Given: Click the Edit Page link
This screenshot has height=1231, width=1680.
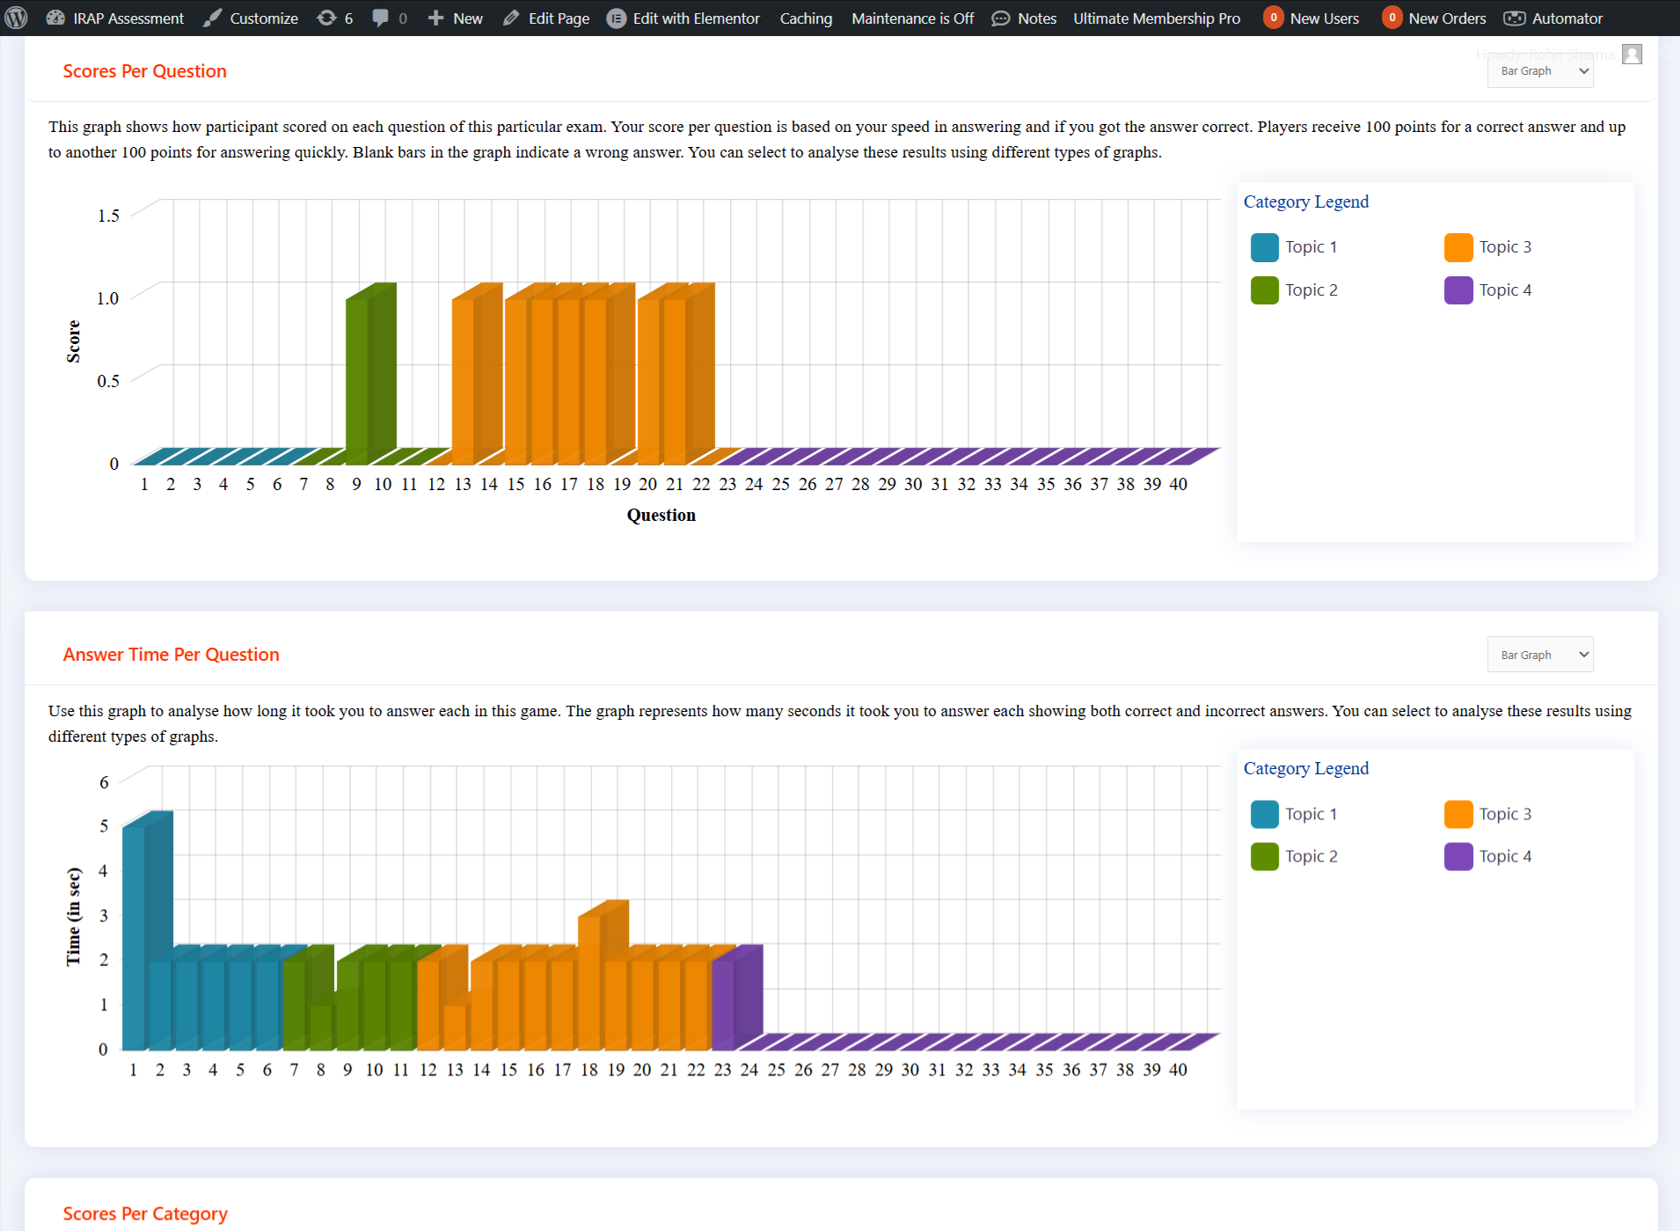Looking at the screenshot, I should point(546,18).
